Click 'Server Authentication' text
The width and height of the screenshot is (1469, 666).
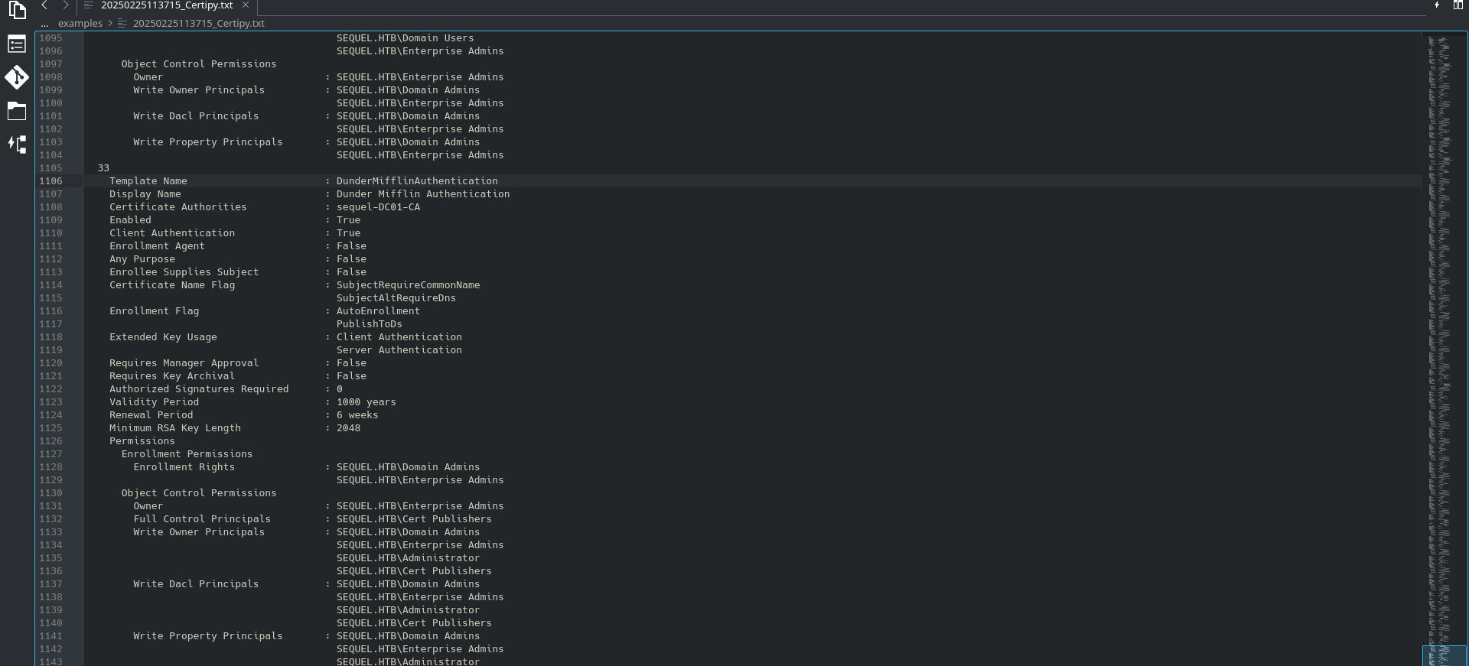tap(399, 350)
